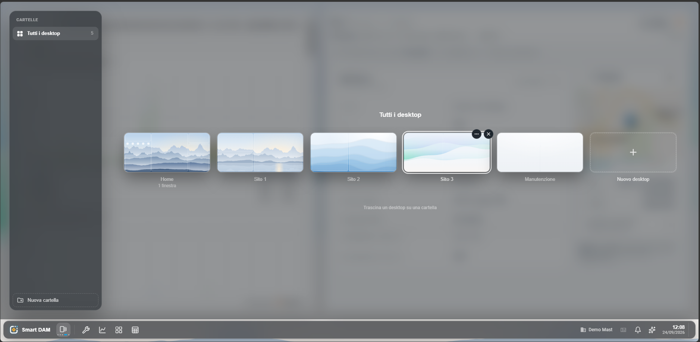Open the four-squares grid apps icon
The image size is (700, 342).
pos(119,330)
